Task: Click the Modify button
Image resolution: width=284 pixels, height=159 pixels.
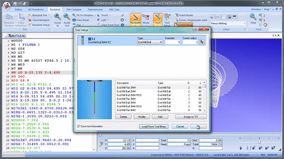Action: (142, 117)
